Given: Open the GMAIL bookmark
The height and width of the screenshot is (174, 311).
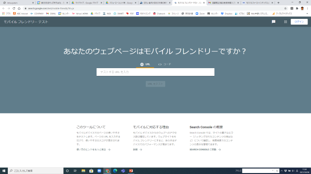Looking at the screenshot, I should point(51,14).
